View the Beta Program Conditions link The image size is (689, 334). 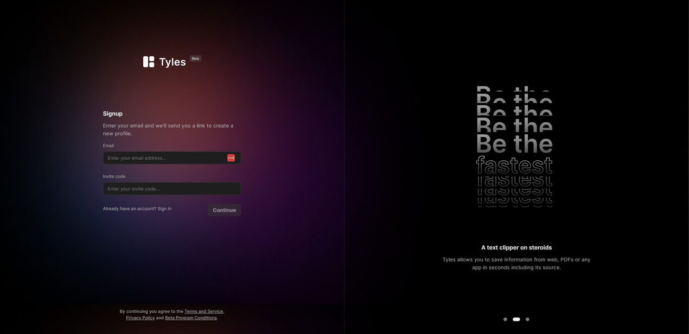coord(191,318)
